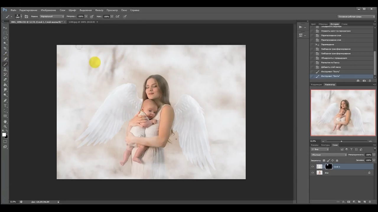This screenshot has height=212, width=378.
Task: Click the foreground color swatch
Action: click(x=4, y=135)
